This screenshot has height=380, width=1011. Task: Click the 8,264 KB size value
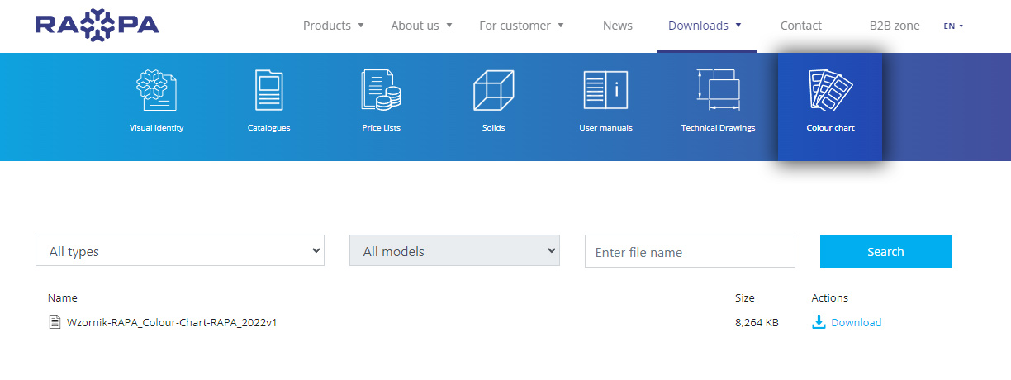point(757,323)
